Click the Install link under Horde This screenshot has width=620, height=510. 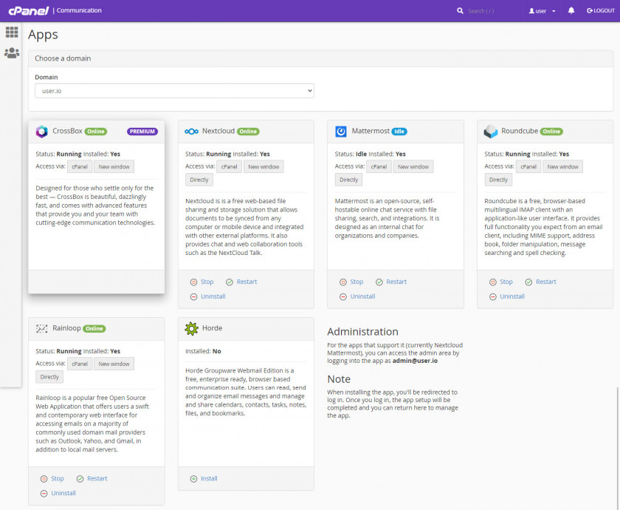point(209,479)
